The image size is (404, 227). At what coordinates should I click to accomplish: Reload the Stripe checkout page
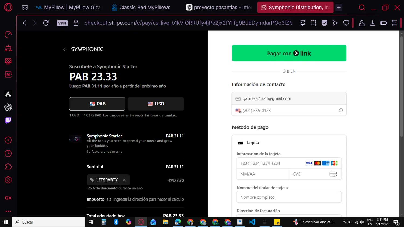(x=46, y=23)
